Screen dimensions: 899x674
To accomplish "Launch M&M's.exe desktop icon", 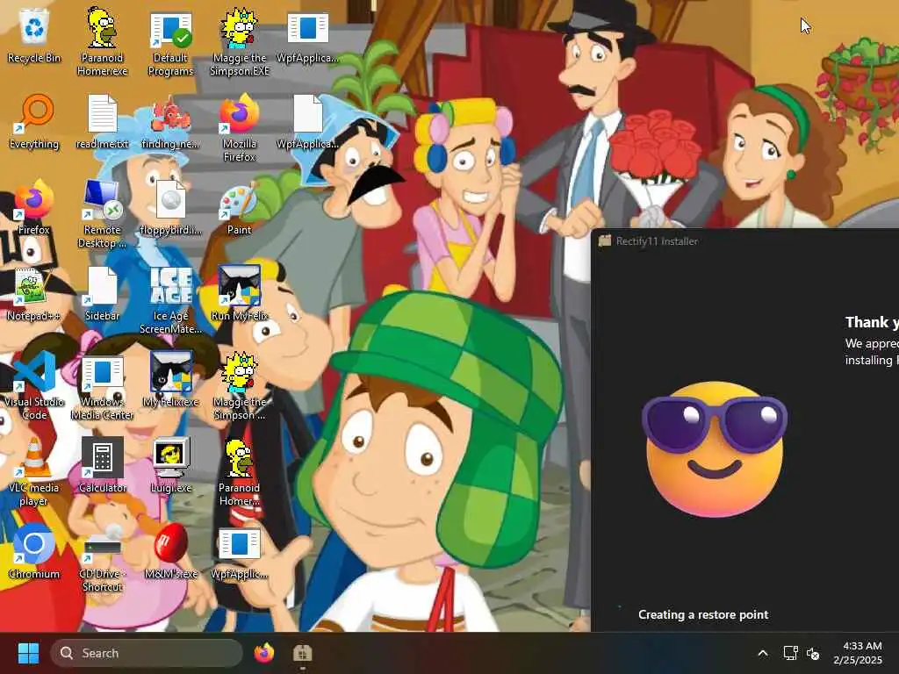I will pyautogui.click(x=171, y=551).
